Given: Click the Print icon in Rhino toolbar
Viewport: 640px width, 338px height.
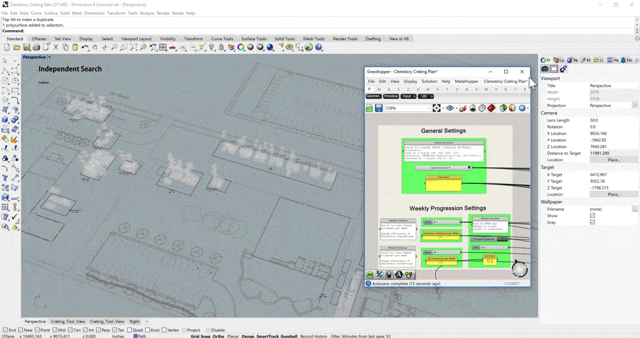Looking at the screenshot, I should 36,47.
